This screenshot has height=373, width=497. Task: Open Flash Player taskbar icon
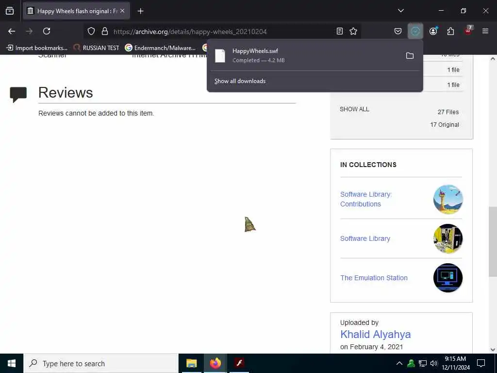[x=239, y=363]
